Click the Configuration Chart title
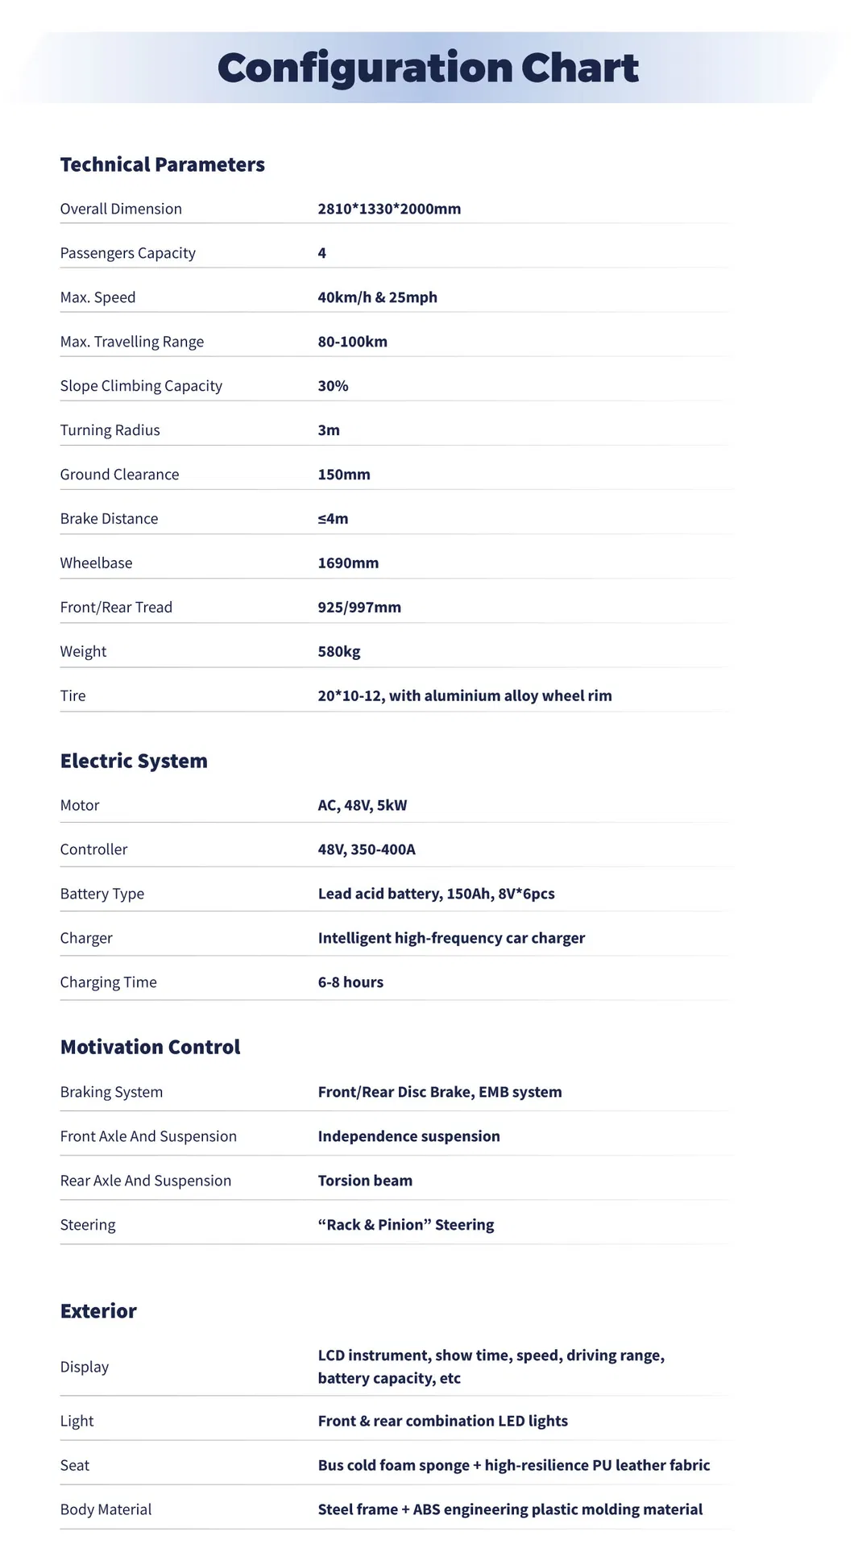Screen dimensions: 854x1565 (428, 68)
